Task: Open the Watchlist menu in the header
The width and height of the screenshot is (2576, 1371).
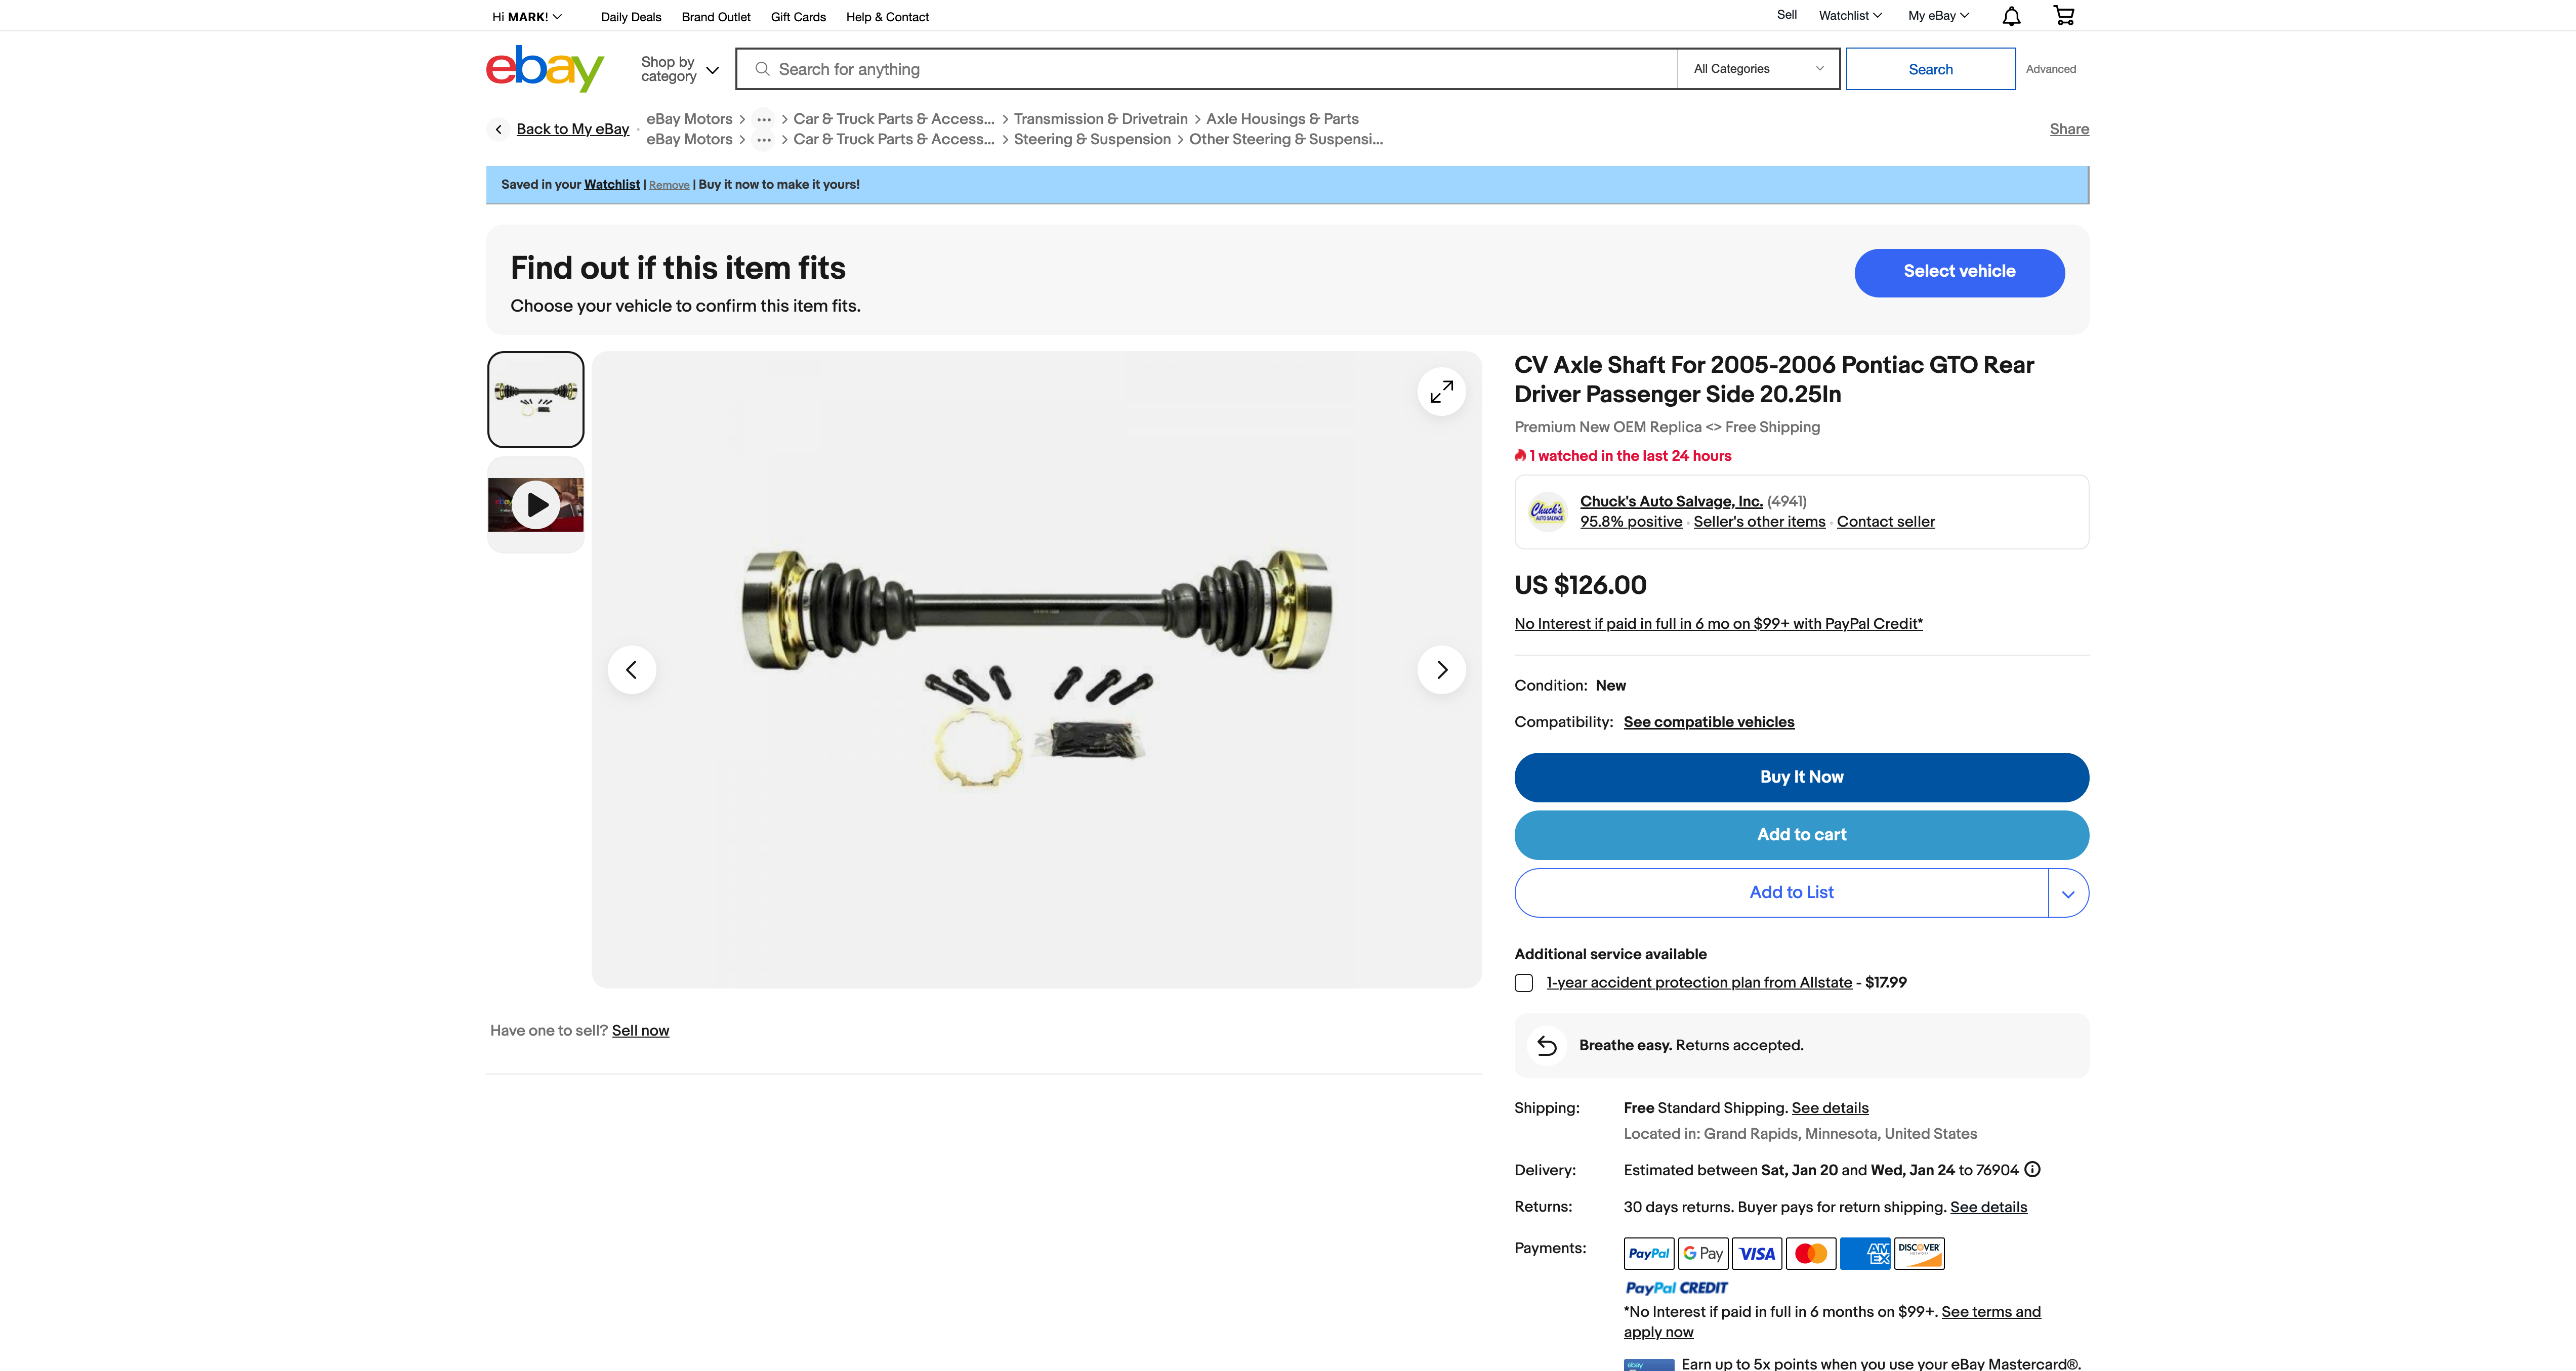Action: pyautogui.click(x=1850, y=15)
